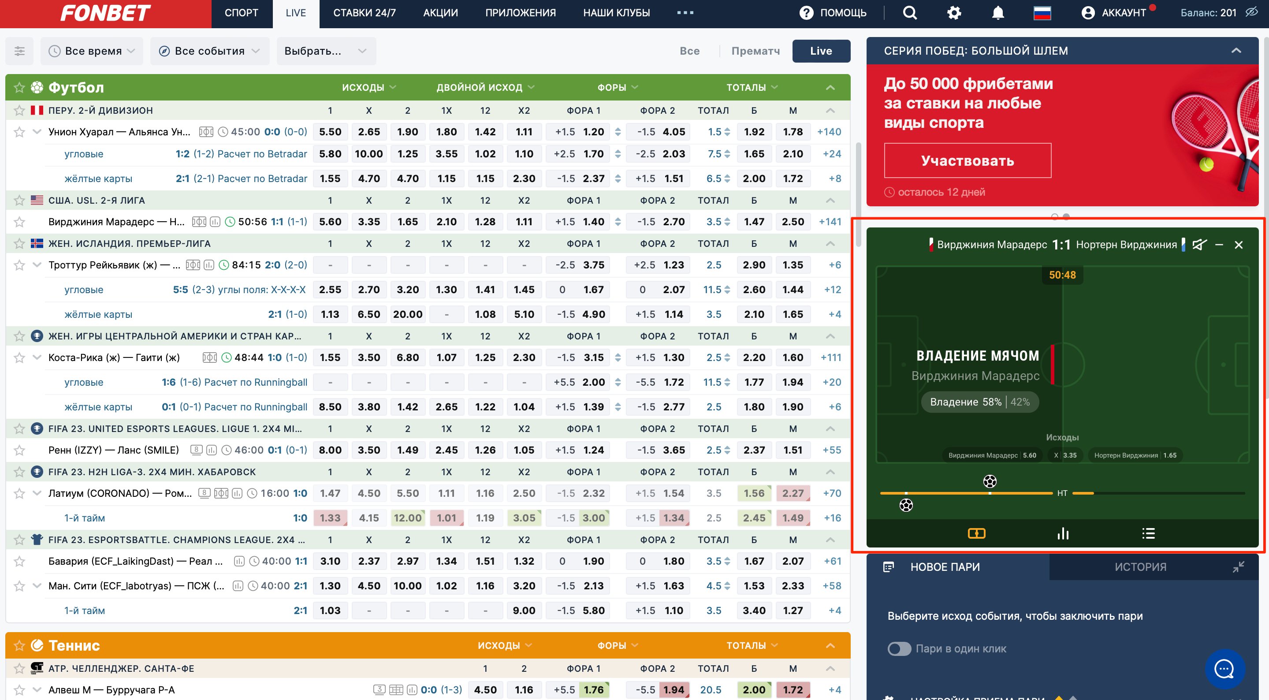Open the search magnifier icon

(909, 13)
